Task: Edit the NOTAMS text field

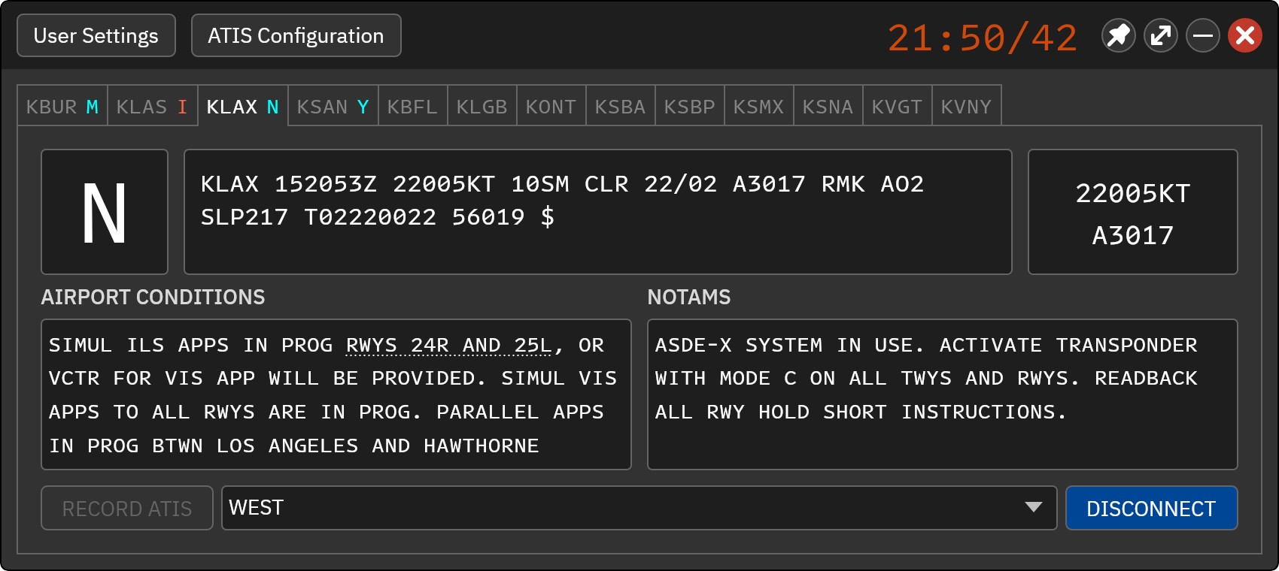Action: [x=943, y=394]
